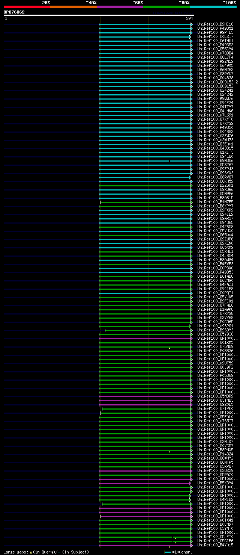240x555 pixels.
Task: Click label UniRef100_P14324
Action: (215, 454)
